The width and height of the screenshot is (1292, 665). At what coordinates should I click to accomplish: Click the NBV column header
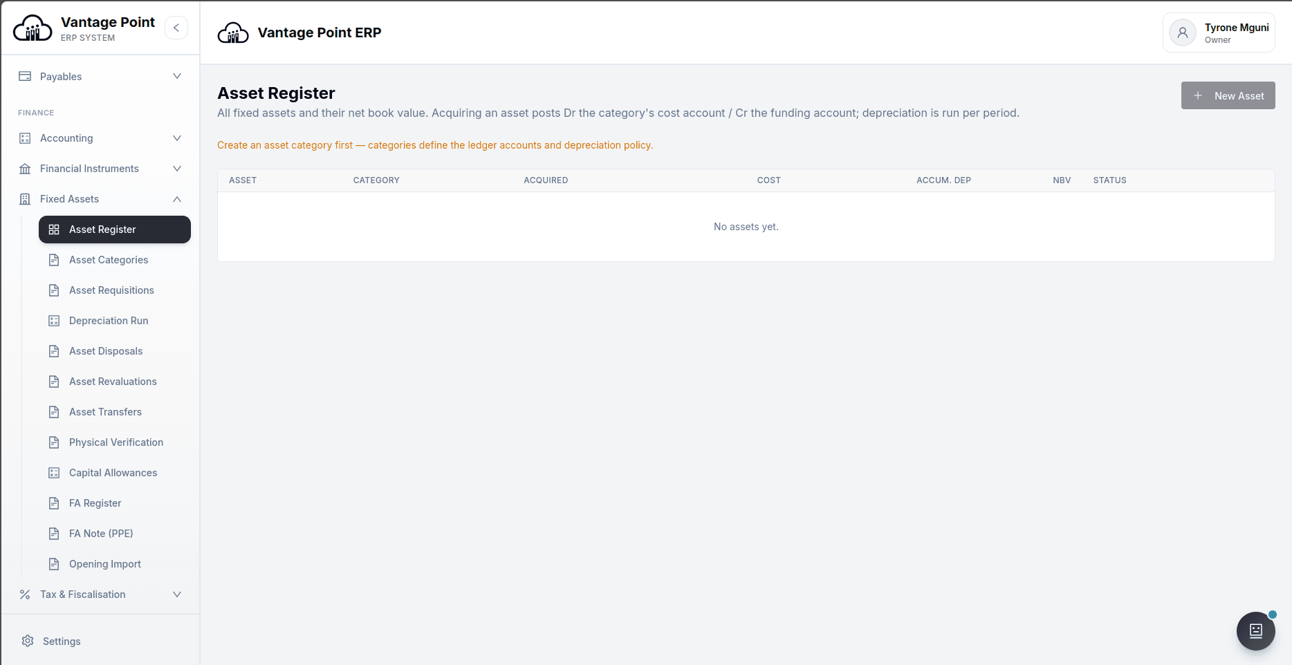point(1062,180)
